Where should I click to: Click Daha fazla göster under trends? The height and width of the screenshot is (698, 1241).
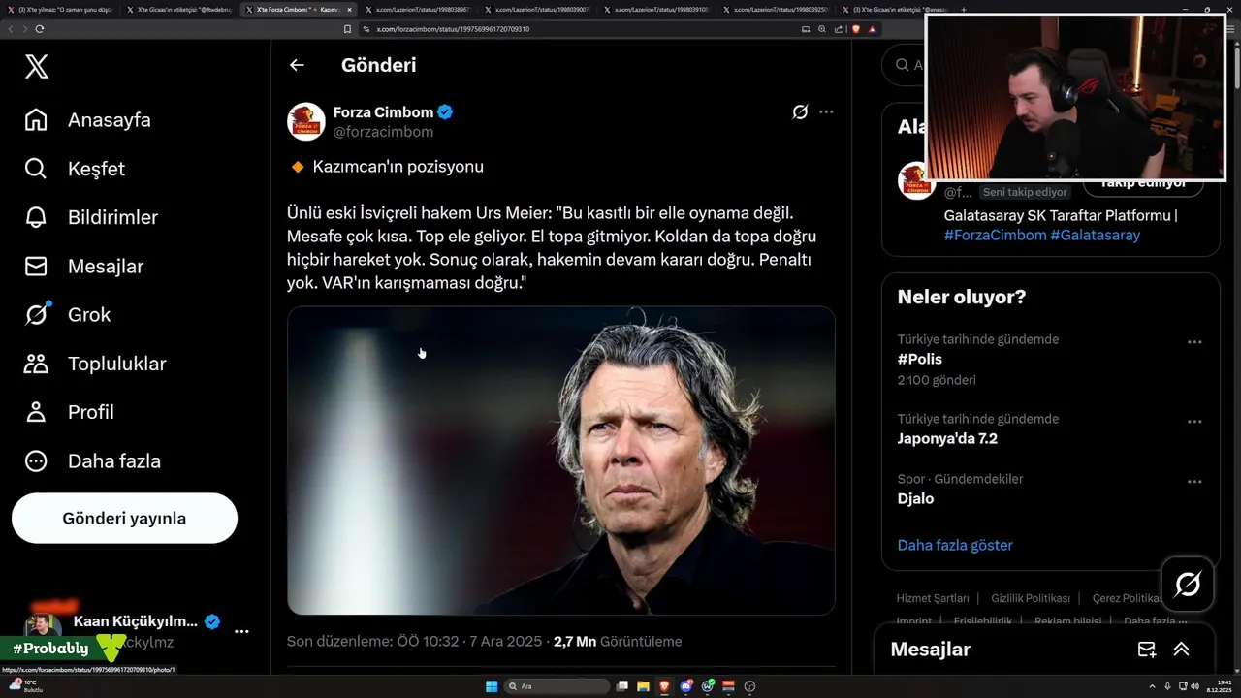tap(955, 545)
